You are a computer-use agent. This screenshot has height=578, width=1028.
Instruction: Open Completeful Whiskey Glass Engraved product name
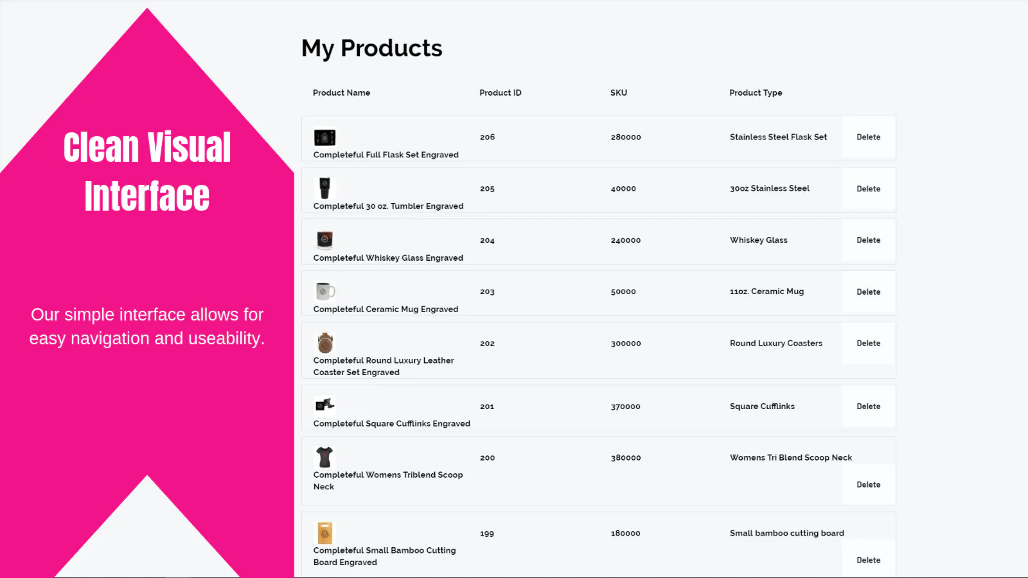pyautogui.click(x=388, y=258)
